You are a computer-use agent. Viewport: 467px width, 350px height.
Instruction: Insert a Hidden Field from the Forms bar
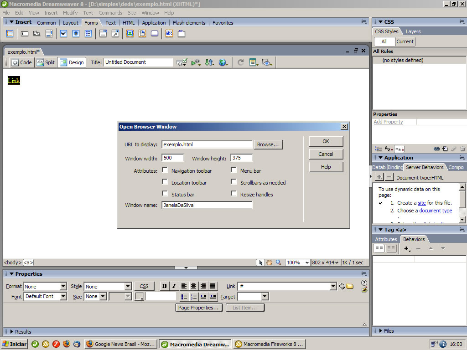click(x=36, y=34)
